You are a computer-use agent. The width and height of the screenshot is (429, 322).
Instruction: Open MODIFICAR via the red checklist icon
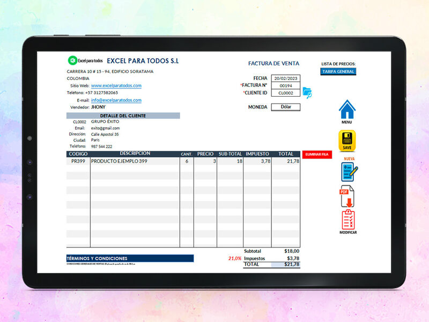click(x=348, y=219)
